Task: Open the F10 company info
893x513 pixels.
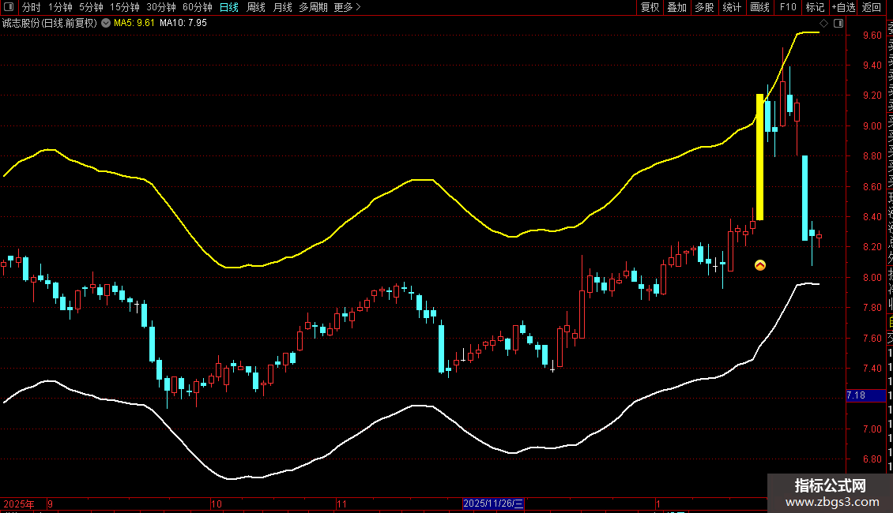Action: pyautogui.click(x=788, y=7)
